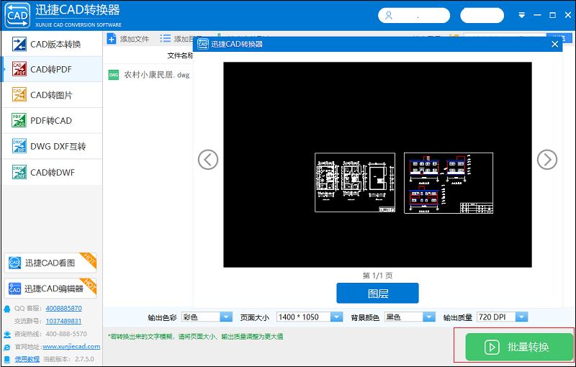
Task: Click the DWG file icon of 农村小康民居
Action: click(x=114, y=75)
